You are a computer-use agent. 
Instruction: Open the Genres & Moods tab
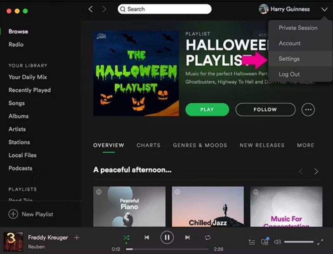[200, 145]
